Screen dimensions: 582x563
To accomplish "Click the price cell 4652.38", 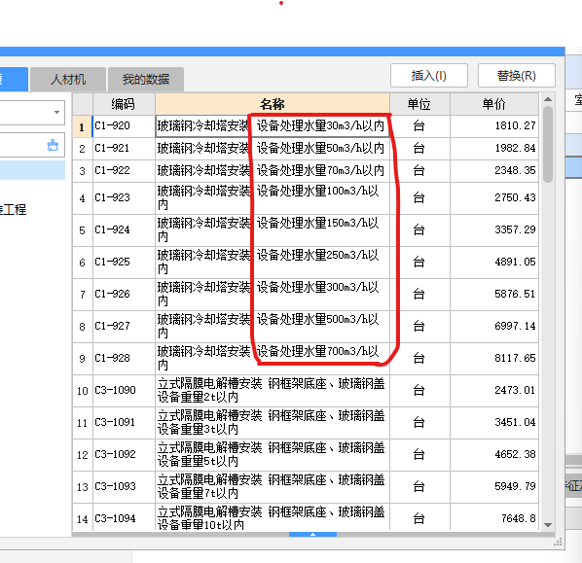I will [494, 455].
